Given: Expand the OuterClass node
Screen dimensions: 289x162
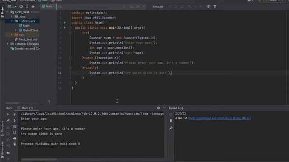Looking at the screenshot, I should click(16, 30).
